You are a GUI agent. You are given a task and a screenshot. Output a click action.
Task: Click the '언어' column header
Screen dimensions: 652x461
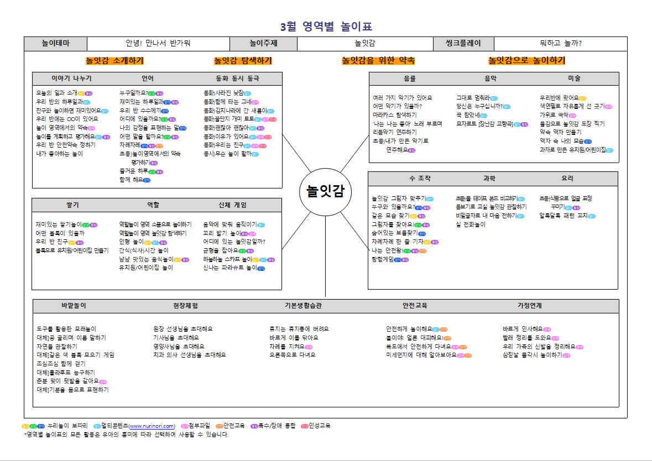pyautogui.click(x=148, y=78)
